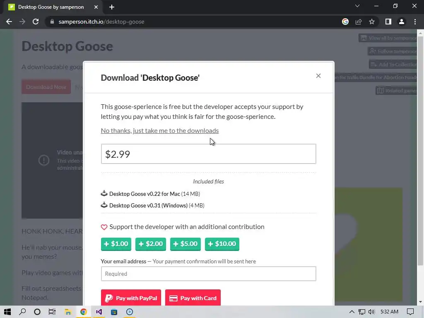Open File Explorer from taskbar
The width and height of the screenshot is (424, 318).
(67, 312)
